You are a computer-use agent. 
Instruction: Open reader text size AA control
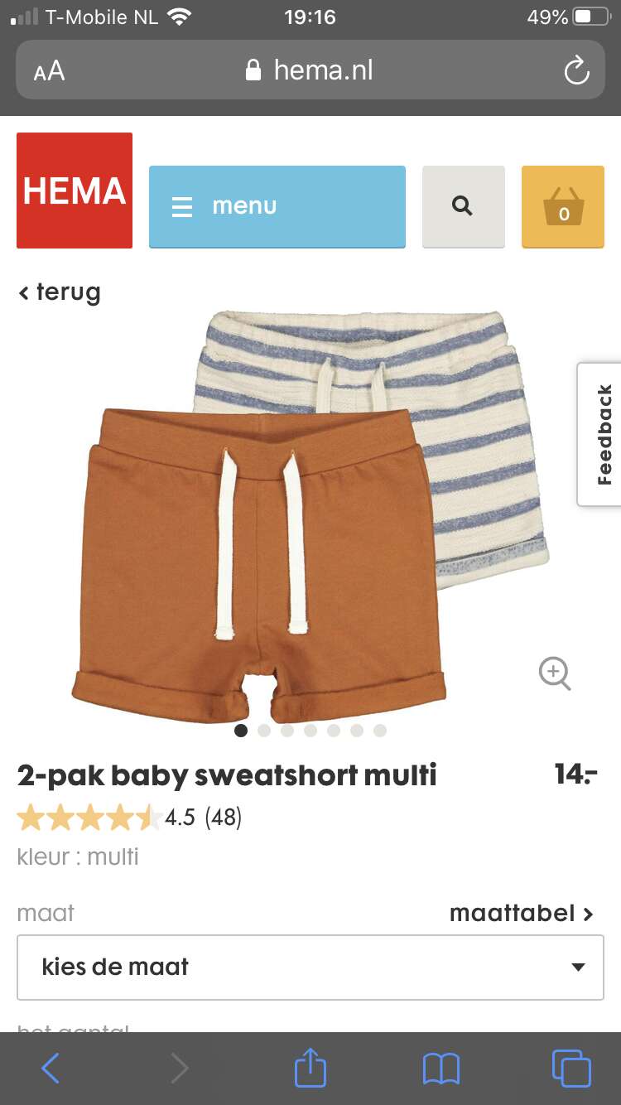pyautogui.click(x=49, y=70)
